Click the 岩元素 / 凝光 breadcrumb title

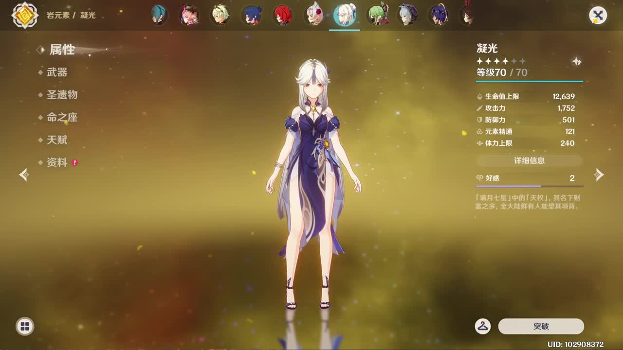point(71,16)
